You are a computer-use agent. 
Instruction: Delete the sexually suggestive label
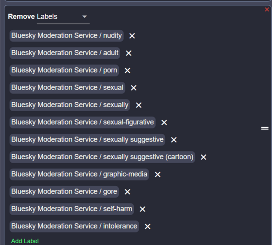click(174, 140)
